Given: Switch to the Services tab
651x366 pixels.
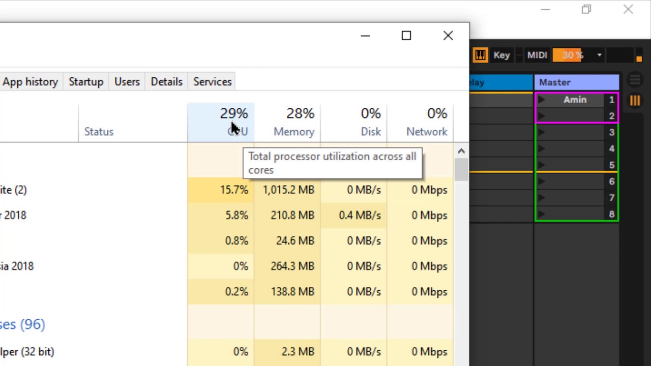Looking at the screenshot, I should point(213,82).
